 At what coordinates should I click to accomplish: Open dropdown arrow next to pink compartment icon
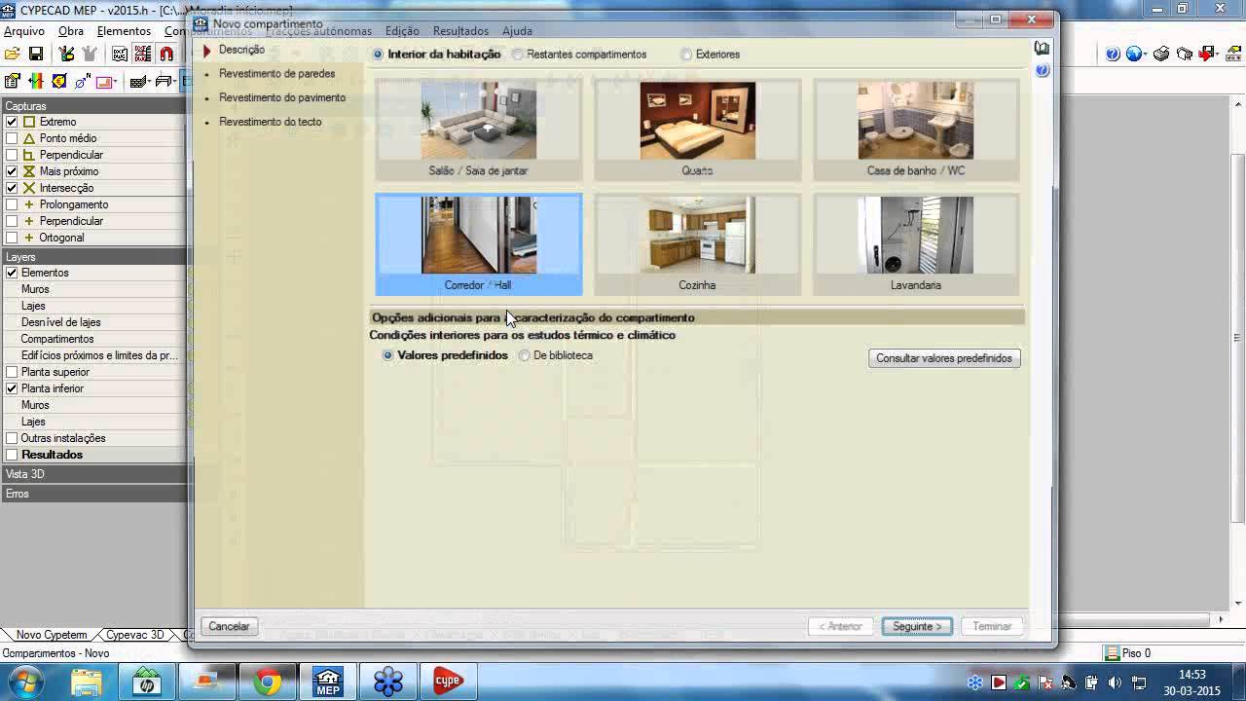pyautogui.click(x=116, y=82)
